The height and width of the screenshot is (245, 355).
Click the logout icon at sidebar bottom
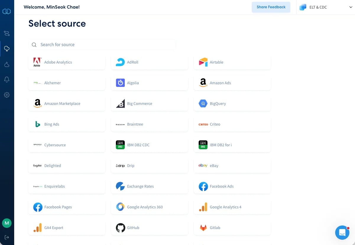[7, 237]
